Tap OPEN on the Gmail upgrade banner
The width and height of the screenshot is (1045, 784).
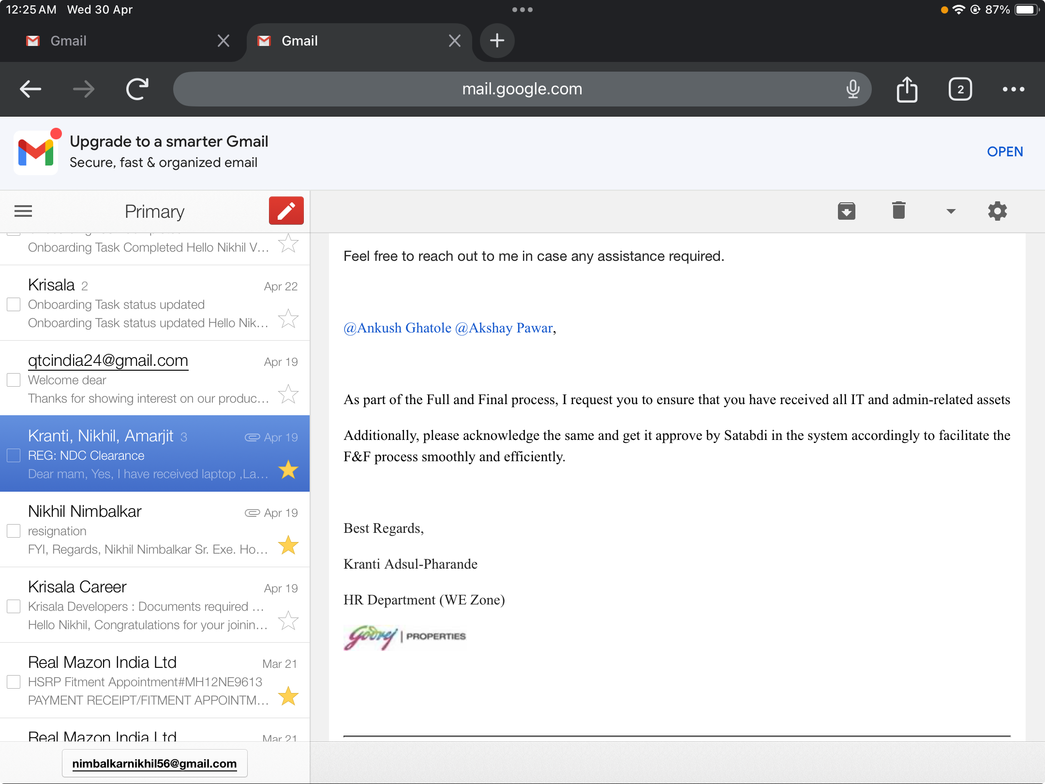1004,151
